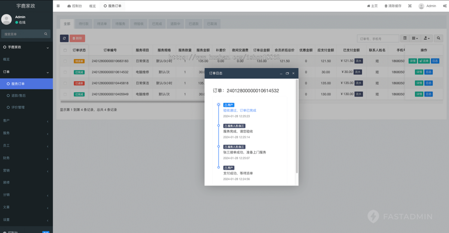Screen dimensions: 449x233
Task: Click the fullscreen icon in top bar
Action: point(410,6)
